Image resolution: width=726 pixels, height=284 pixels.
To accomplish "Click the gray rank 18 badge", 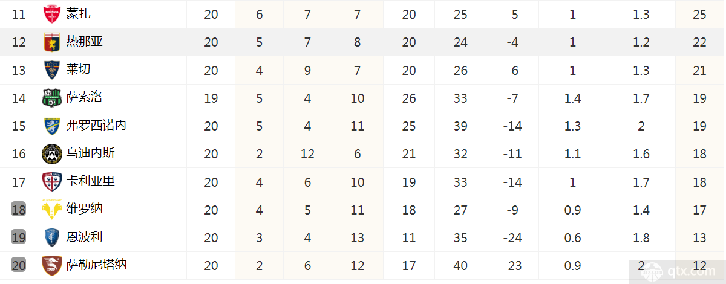I will coord(19,209).
